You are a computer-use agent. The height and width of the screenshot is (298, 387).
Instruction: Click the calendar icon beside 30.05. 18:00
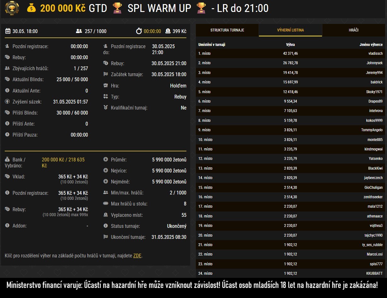(x=8, y=31)
